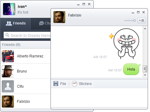The width and height of the screenshot is (150, 112).
Task: Click the Search by Display Name field
Action: coord(30,36)
